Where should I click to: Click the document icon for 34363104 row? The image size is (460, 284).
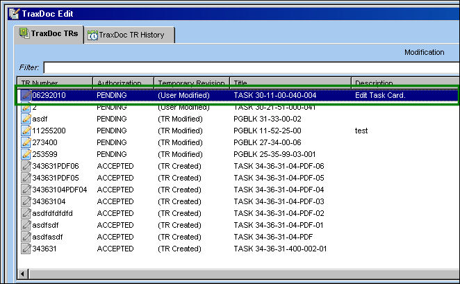[x=26, y=201]
